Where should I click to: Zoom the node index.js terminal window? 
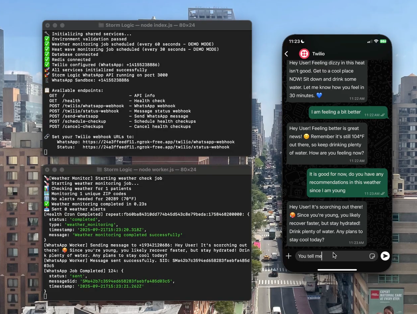pyautogui.click(x=62, y=25)
